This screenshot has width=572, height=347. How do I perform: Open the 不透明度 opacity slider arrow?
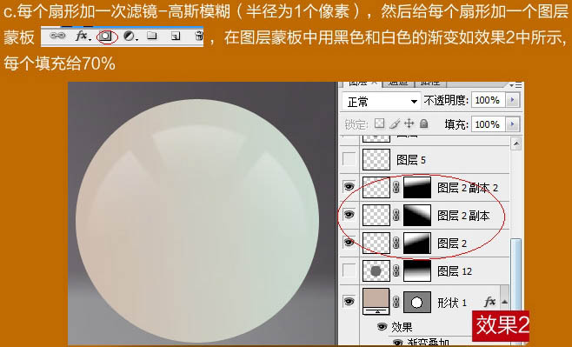point(513,100)
